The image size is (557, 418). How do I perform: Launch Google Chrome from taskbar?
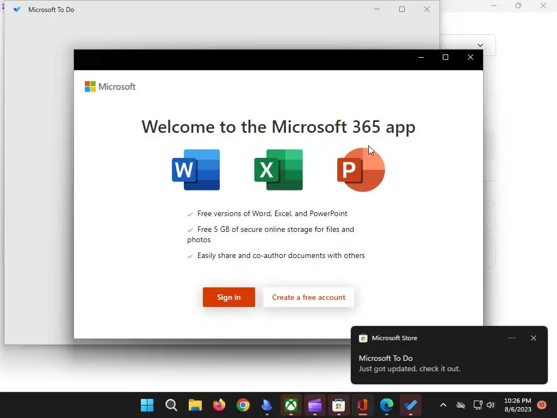pyautogui.click(x=243, y=405)
